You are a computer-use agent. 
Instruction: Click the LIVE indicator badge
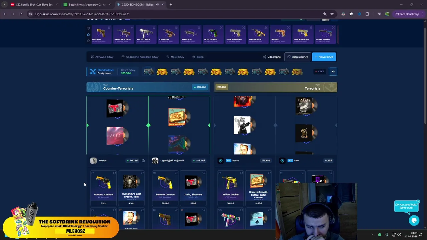(x=319, y=71)
